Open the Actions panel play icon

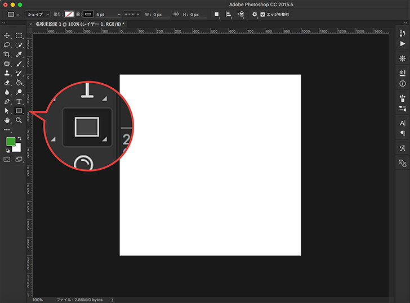click(403, 44)
